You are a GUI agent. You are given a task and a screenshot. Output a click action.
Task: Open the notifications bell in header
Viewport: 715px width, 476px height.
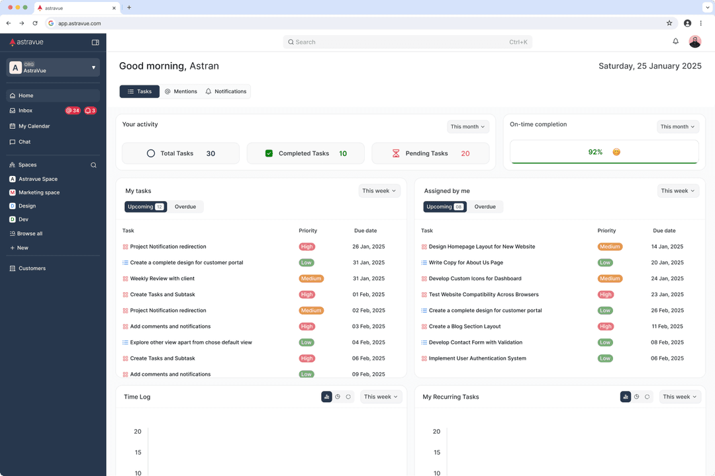pyautogui.click(x=675, y=42)
